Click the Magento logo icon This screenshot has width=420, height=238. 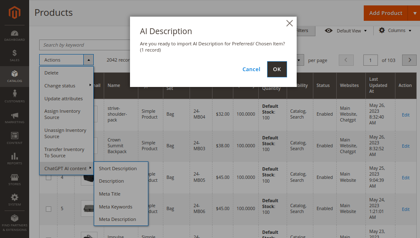coord(15,12)
